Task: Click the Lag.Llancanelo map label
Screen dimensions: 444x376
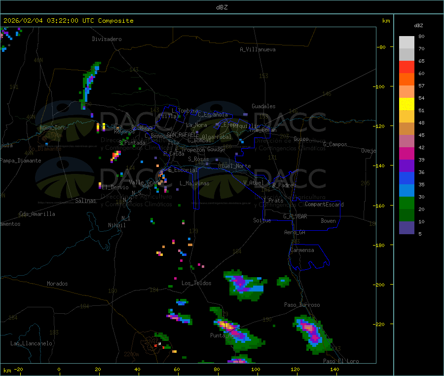Action: [x=31, y=343]
